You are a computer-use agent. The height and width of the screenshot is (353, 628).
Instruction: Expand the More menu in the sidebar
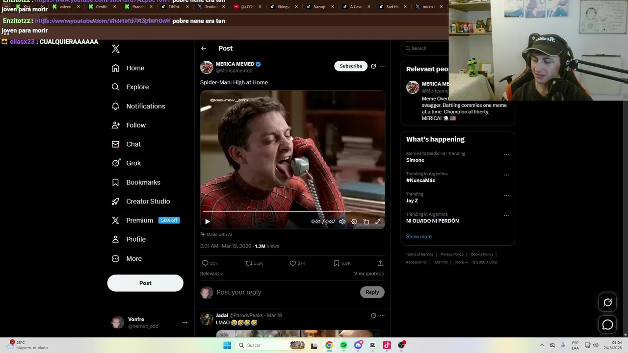point(127,259)
